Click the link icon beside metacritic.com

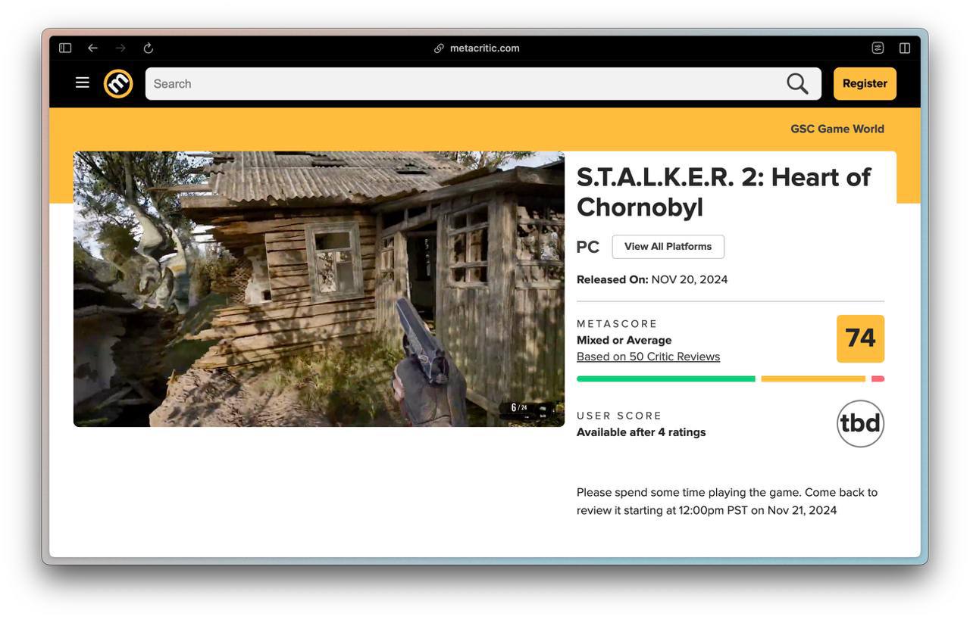pos(439,48)
